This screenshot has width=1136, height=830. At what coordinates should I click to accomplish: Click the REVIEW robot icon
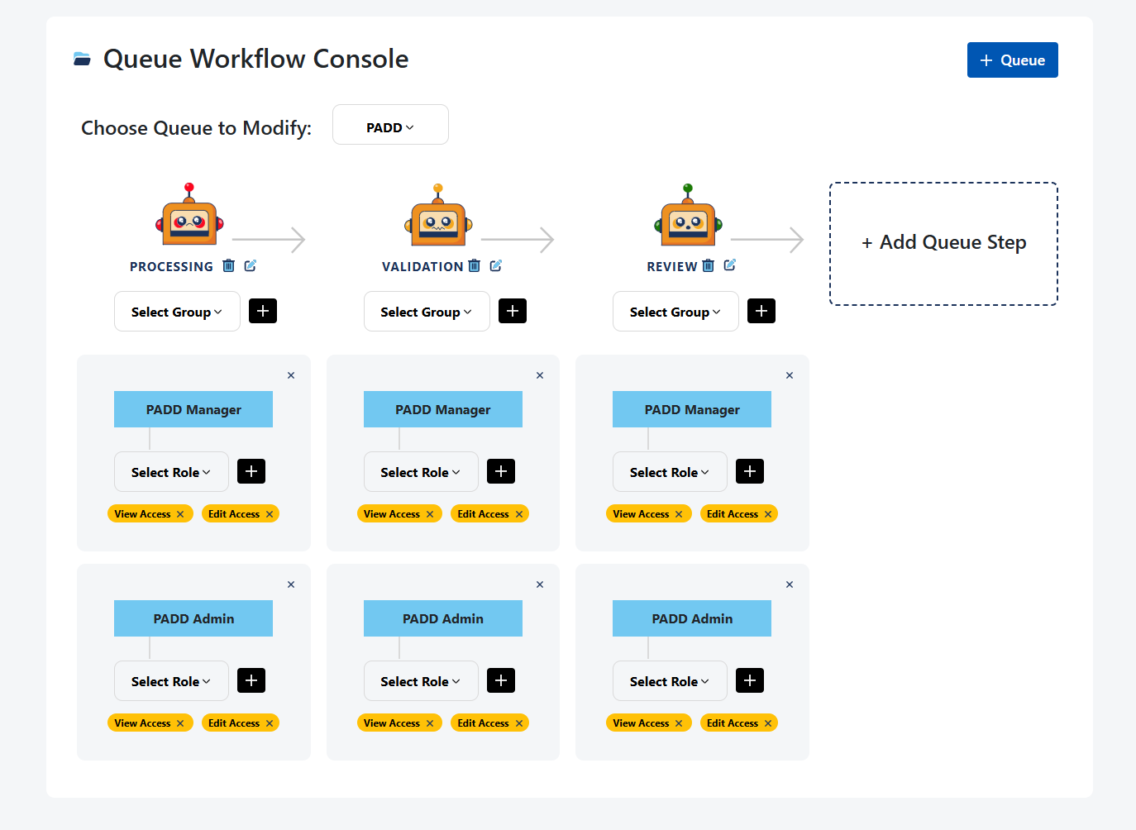tap(688, 218)
